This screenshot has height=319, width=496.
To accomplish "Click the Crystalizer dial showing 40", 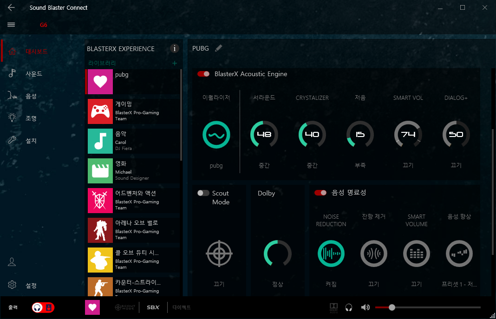I will point(312,135).
